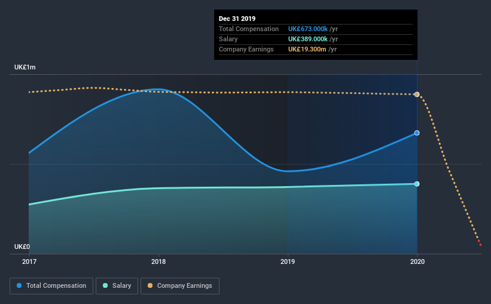
Task: Select the Company Earnings data point at 2020
Action: [417, 95]
